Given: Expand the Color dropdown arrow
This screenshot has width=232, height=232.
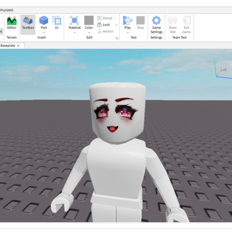Looking at the screenshot, I should click(x=89, y=32).
